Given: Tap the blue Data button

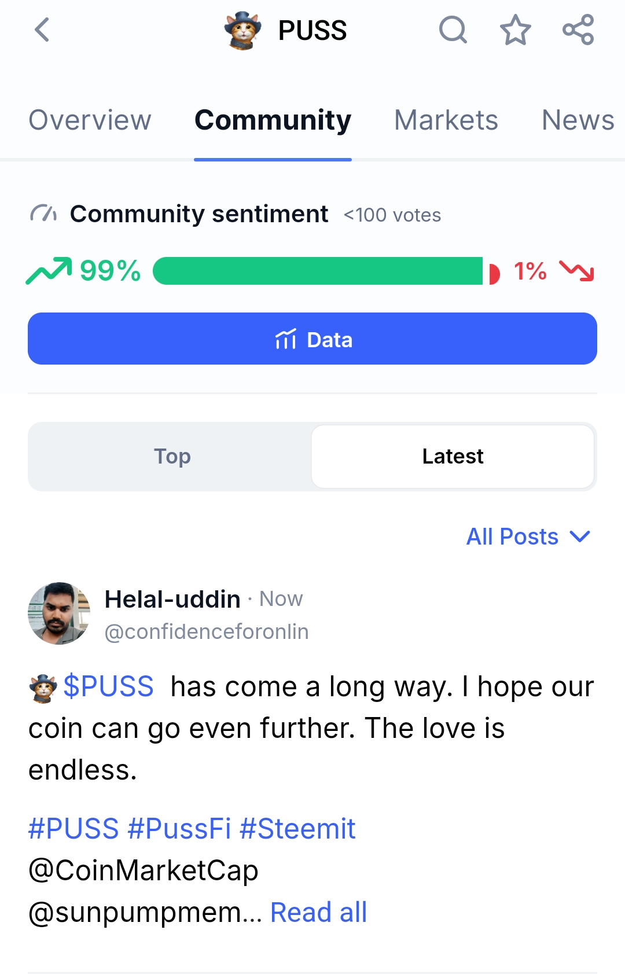Looking at the screenshot, I should pos(312,339).
